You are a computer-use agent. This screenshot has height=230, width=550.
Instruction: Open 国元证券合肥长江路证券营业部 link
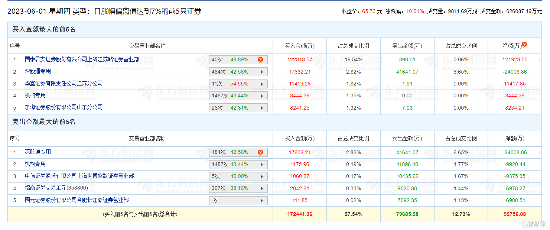coord(77,200)
